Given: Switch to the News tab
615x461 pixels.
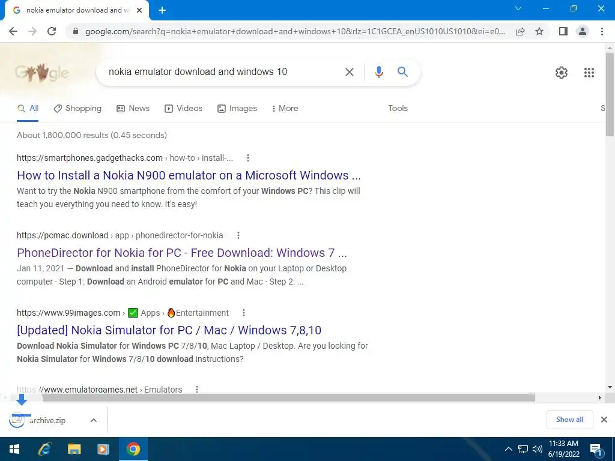Looking at the screenshot, I should tap(133, 109).
